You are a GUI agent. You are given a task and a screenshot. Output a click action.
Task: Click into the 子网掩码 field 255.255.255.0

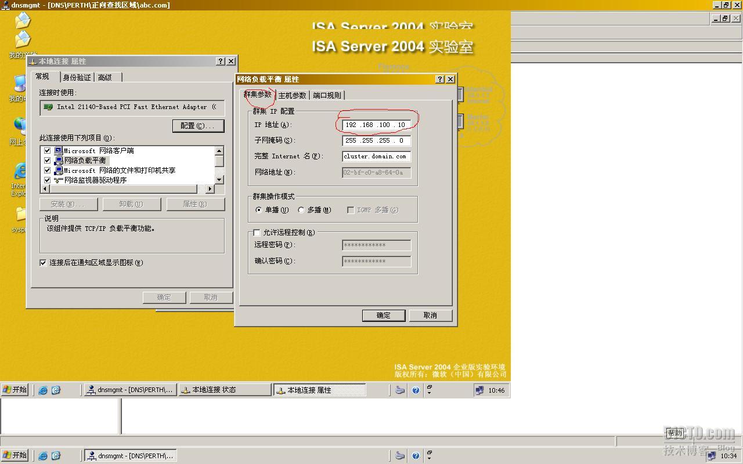click(x=377, y=140)
